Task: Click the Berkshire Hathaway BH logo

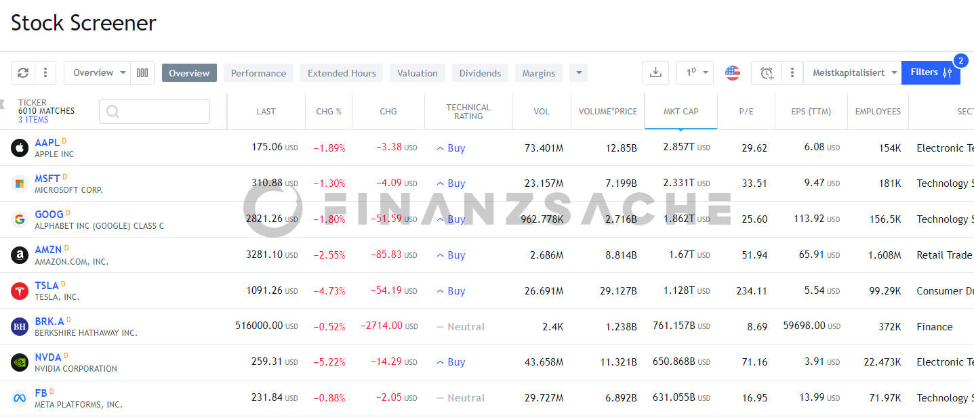Action: [20, 327]
